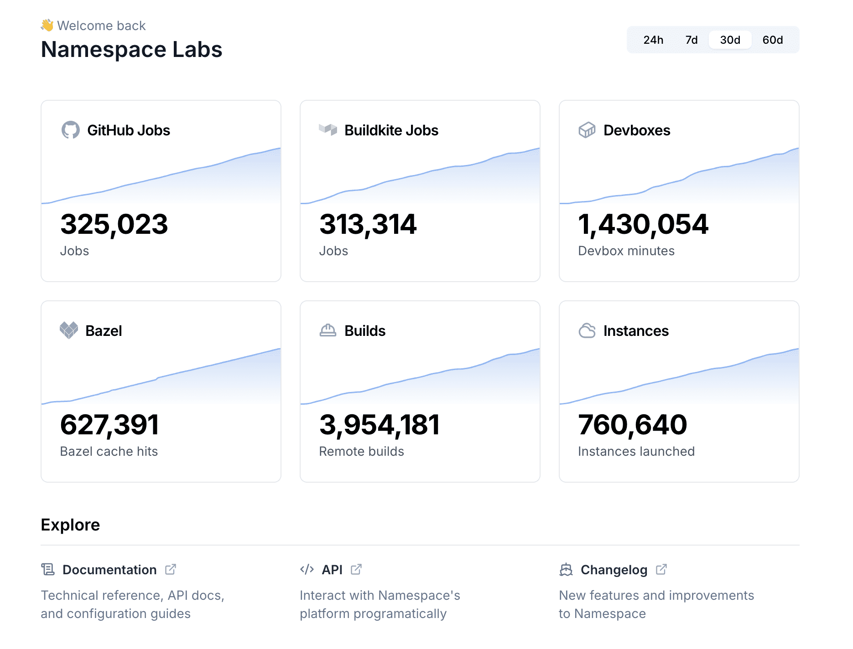Click the waving hand emoji

click(x=47, y=25)
